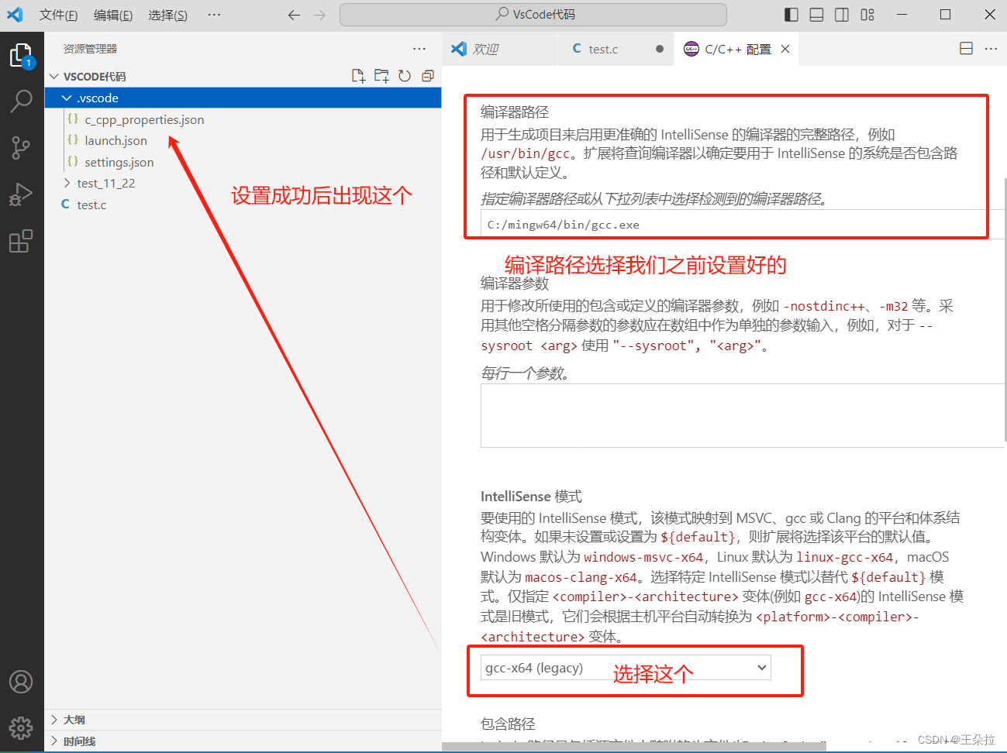Click the 资源管理器 panel title
1007x753 pixels.
pos(90,49)
